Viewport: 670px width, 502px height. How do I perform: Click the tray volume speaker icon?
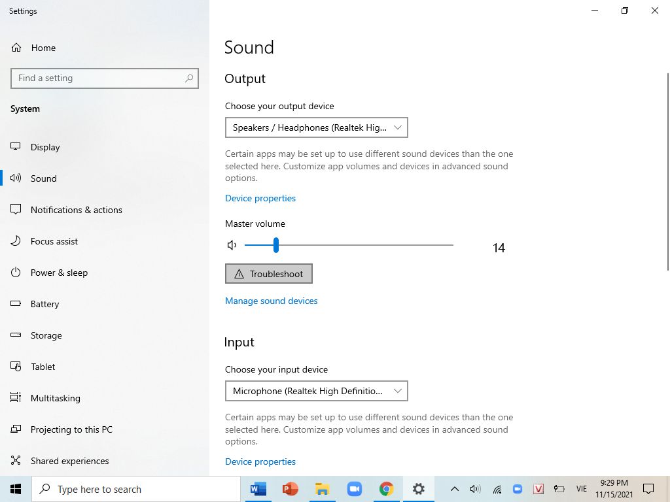pos(475,489)
